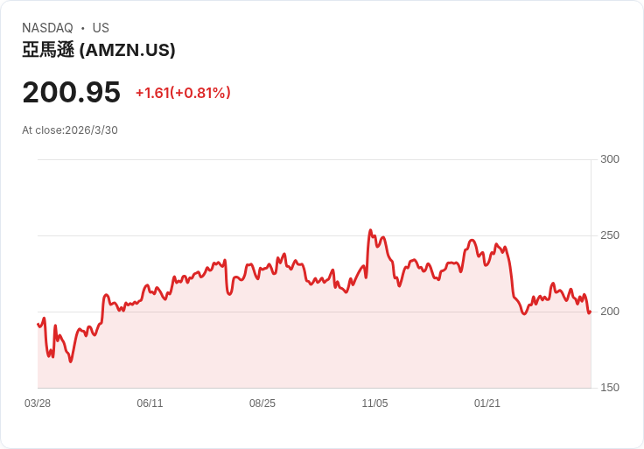
Task: Click the highest peak of the price line
Action: pyautogui.click(x=370, y=231)
